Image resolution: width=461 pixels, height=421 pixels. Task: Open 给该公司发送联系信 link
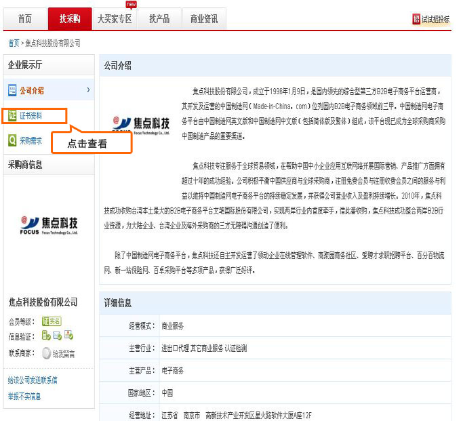(x=33, y=380)
